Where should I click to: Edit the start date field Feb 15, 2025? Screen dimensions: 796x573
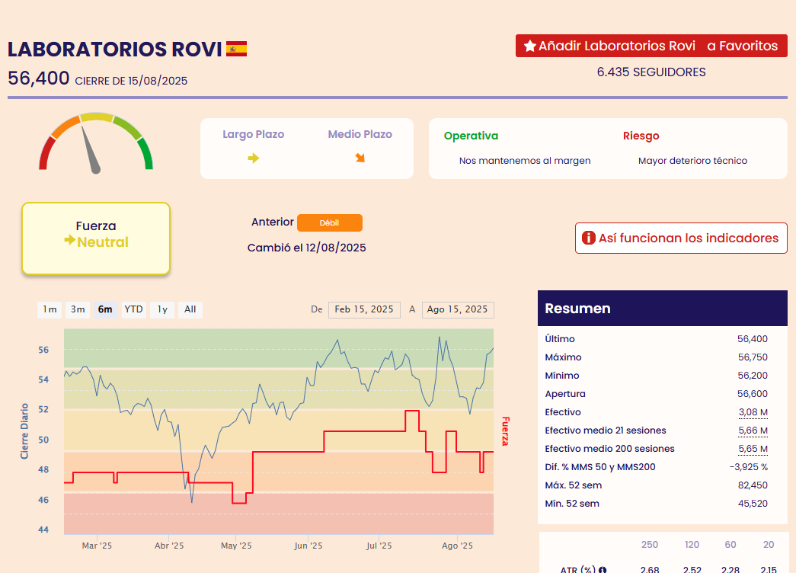[x=365, y=310]
